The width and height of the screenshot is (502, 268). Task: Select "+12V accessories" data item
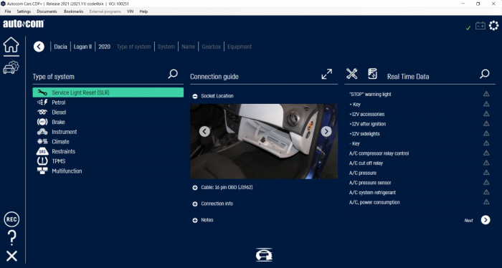(x=367, y=114)
